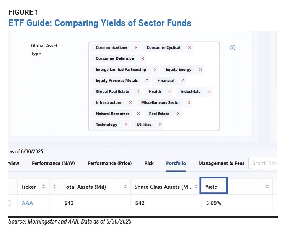Switch to the Risk tab
Viewport: 285px width, 232px height.
(x=149, y=163)
